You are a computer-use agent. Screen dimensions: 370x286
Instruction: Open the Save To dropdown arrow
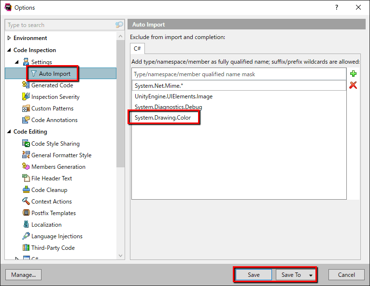(x=311, y=275)
